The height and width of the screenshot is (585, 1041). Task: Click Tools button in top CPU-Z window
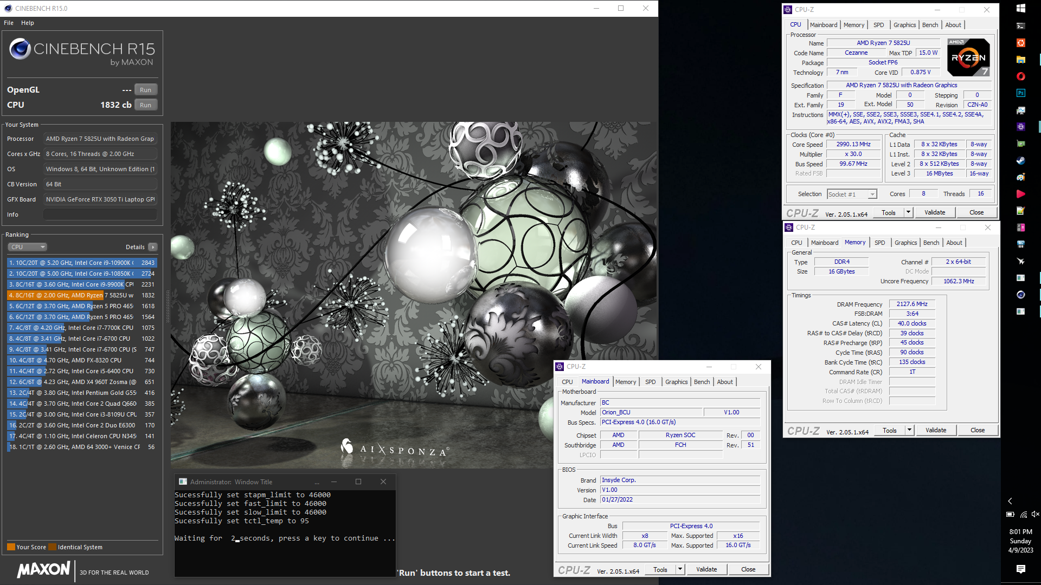(x=888, y=212)
